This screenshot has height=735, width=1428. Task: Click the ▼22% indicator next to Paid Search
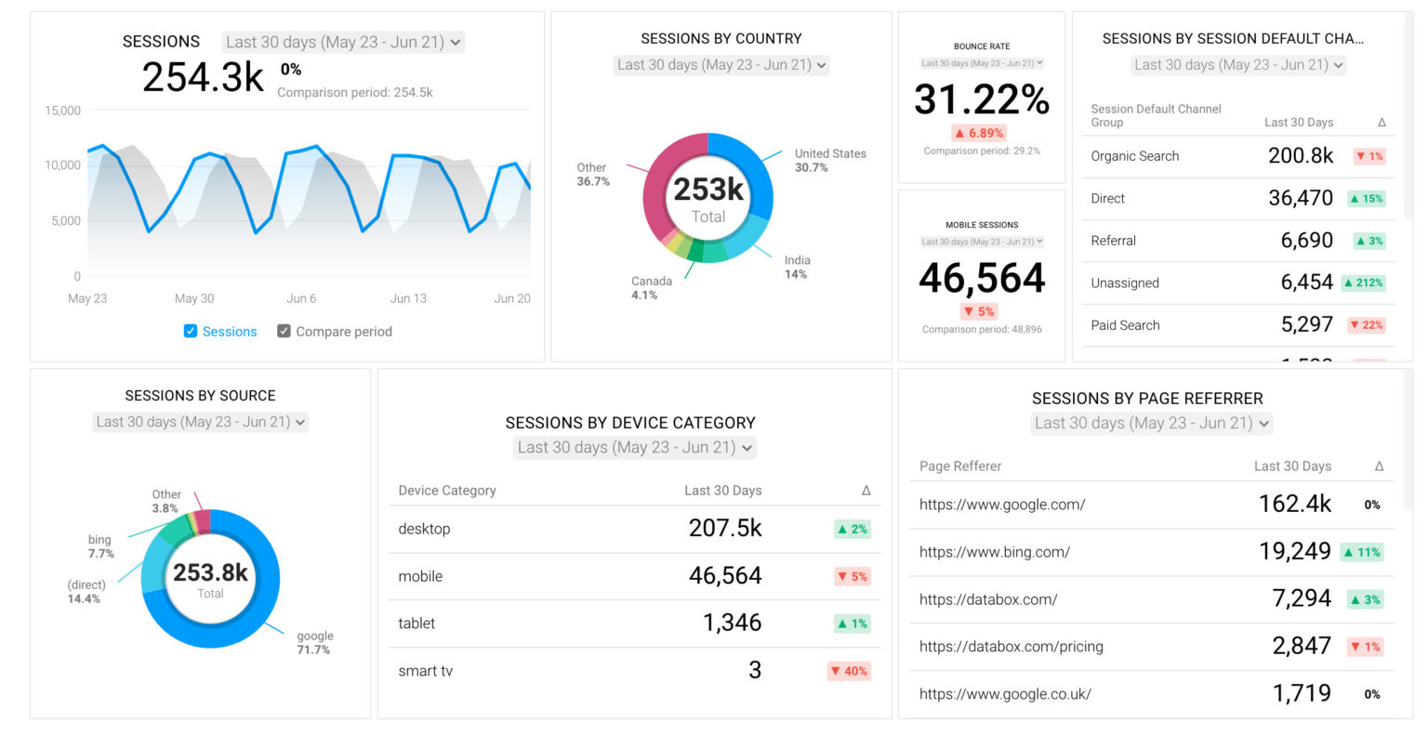click(x=1365, y=325)
